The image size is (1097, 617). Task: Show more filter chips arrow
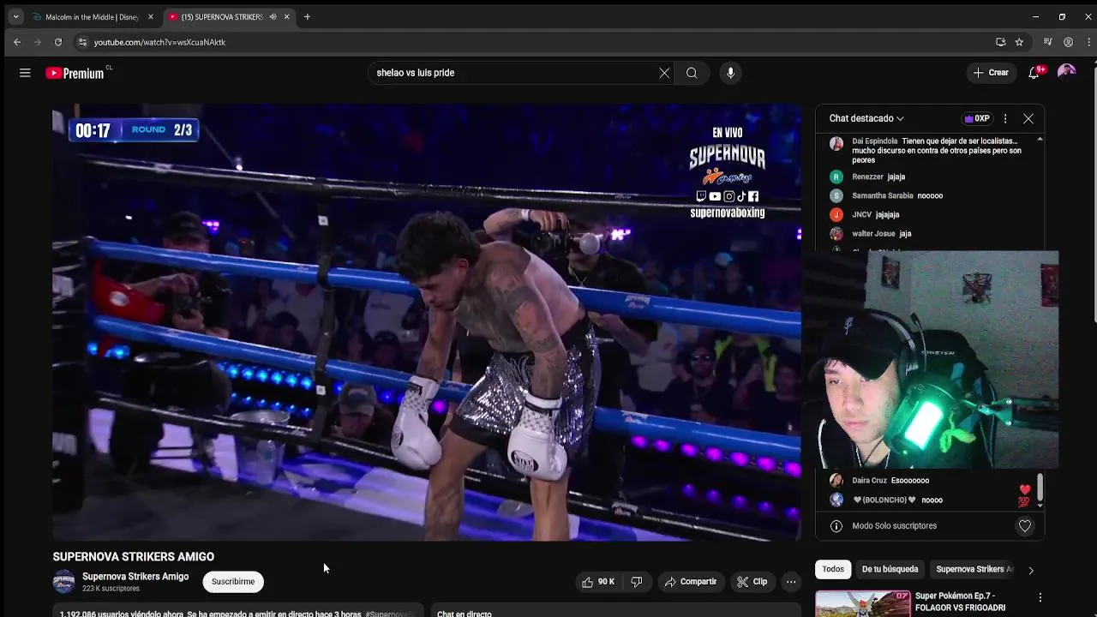[1031, 570]
